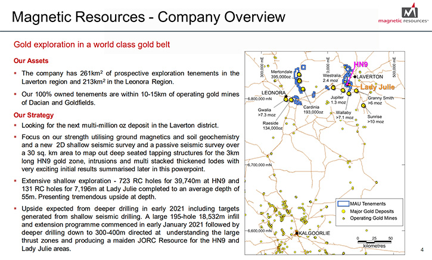Click the '6,600,000 mN' grid label
Image resolution: width=432 pixels, height=260 pixels.
[260, 231]
